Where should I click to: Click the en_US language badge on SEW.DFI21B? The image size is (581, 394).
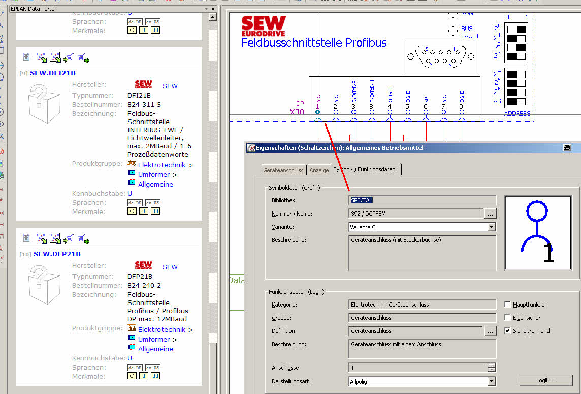pyautogui.click(x=153, y=203)
